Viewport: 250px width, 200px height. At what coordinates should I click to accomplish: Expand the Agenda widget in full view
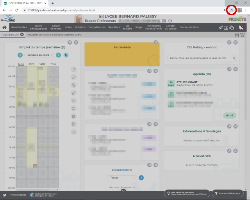pos(229,70)
